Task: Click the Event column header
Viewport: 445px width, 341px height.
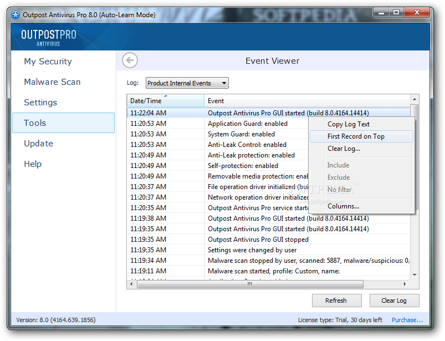Action: (307, 101)
